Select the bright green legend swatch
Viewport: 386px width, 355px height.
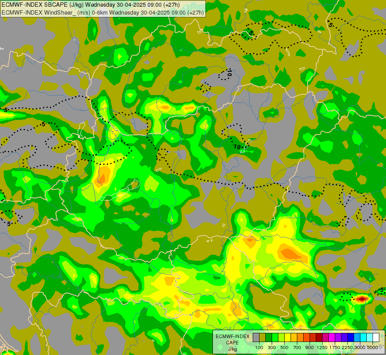click(275, 337)
